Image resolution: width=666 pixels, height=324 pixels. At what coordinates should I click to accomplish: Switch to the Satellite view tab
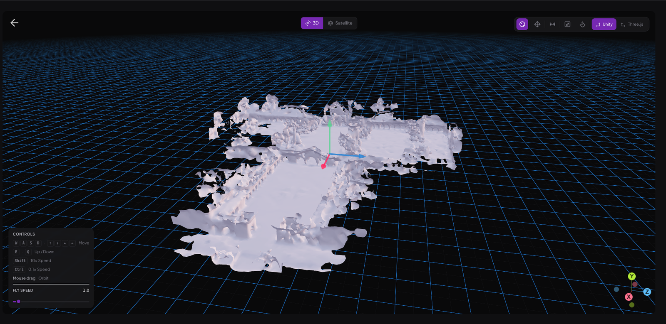pos(340,23)
